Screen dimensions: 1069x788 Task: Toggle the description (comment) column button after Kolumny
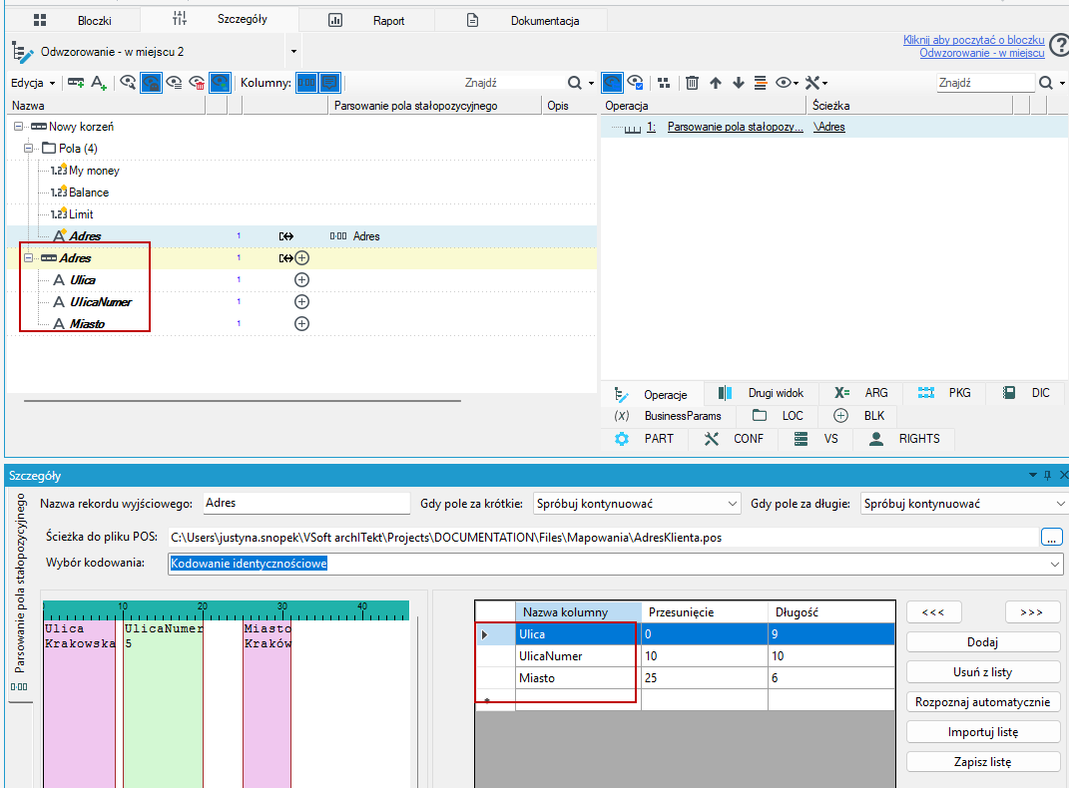tap(330, 83)
